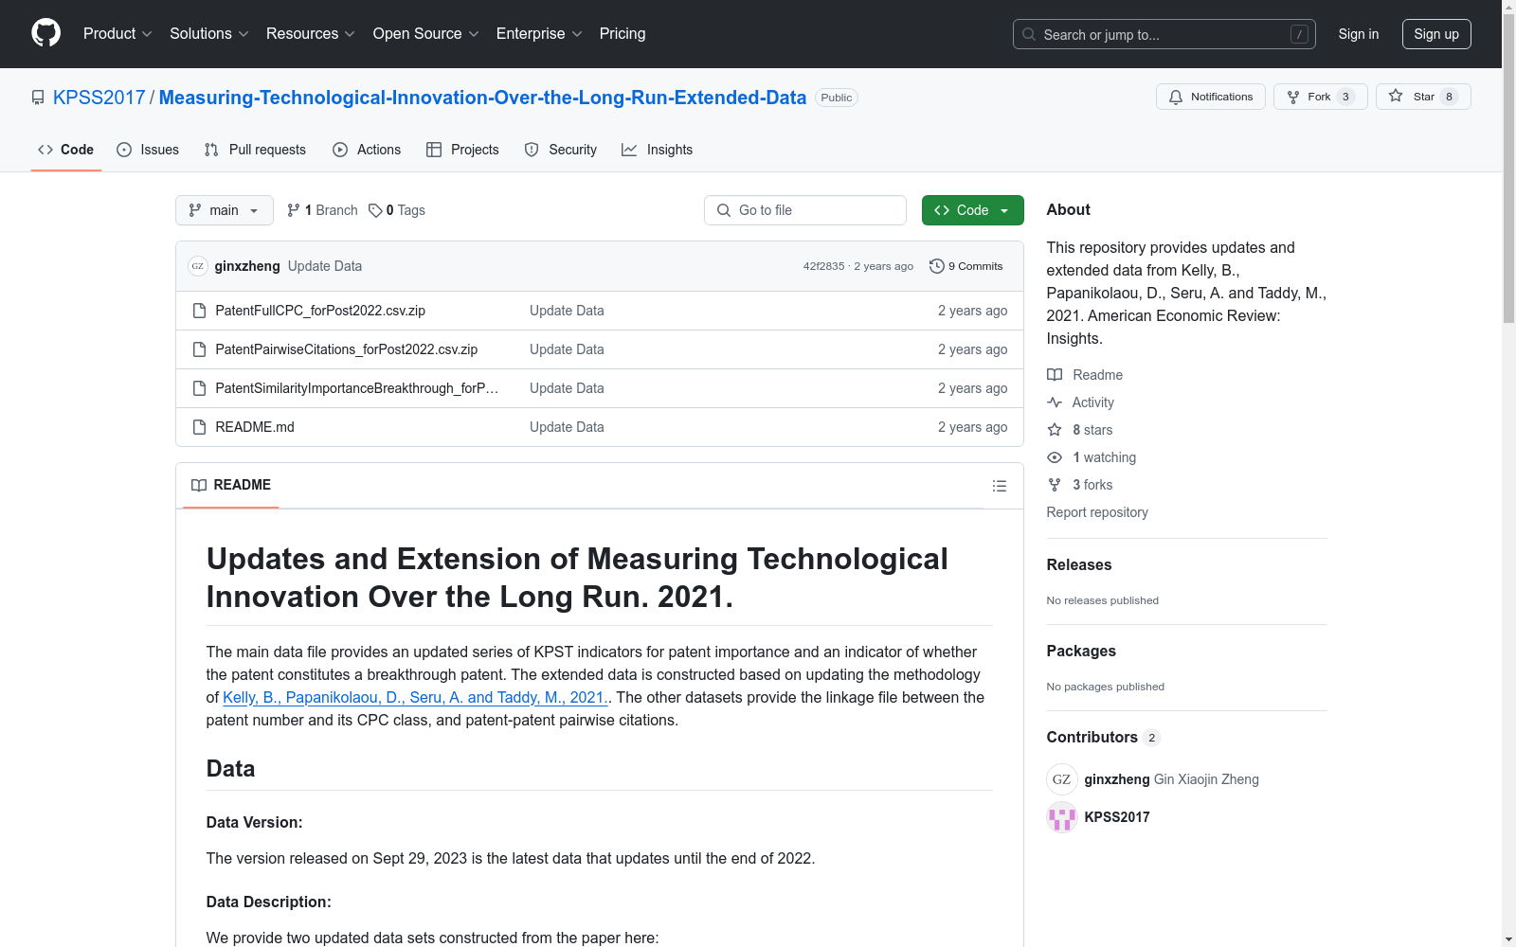Click file icon for PatentSimilarityImportanceBreakthrough row
Image resolution: width=1516 pixels, height=947 pixels.
tap(199, 388)
